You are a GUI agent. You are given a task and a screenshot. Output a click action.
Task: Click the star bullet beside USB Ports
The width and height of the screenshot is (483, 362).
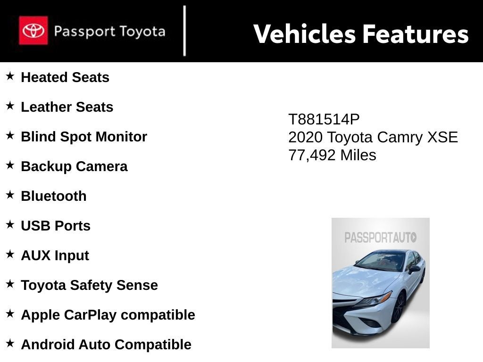pos(10,224)
